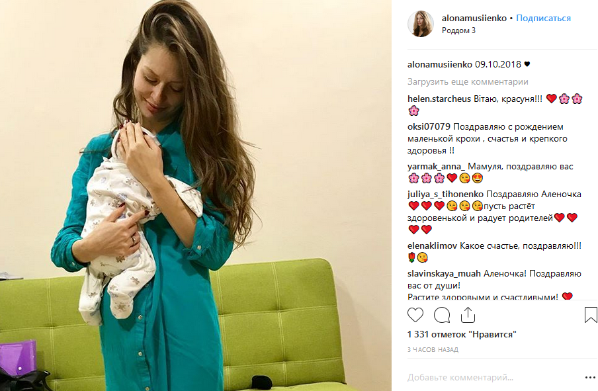Save post with bookmark icon
Image resolution: width=598 pixels, height=391 pixels.
pos(591,315)
